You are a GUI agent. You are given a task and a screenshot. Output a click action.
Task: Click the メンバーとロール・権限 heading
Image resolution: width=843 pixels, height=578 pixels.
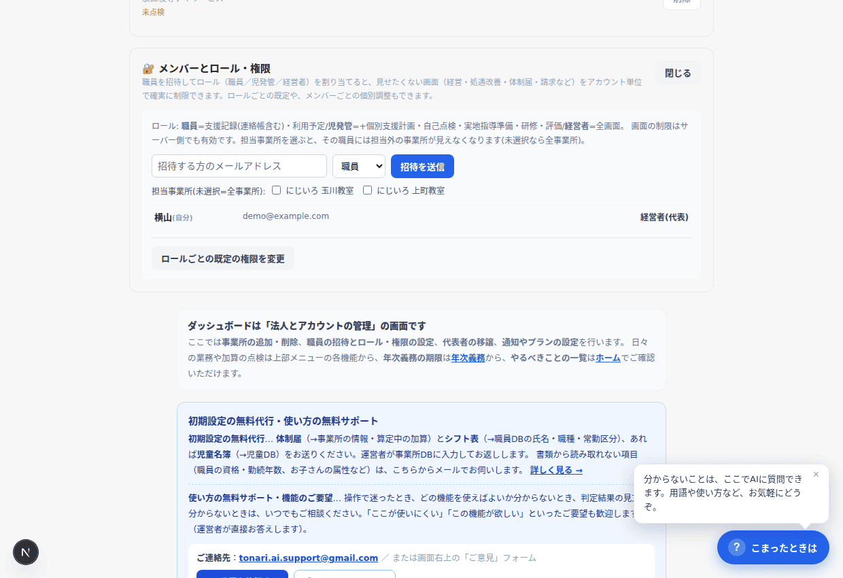(x=215, y=69)
